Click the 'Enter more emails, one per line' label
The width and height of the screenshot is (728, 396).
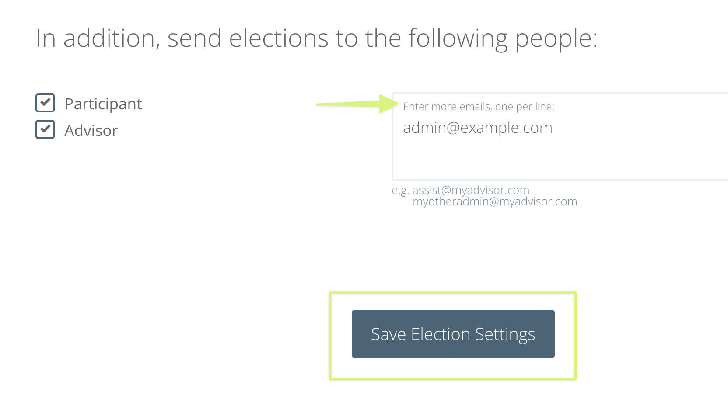pos(478,107)
